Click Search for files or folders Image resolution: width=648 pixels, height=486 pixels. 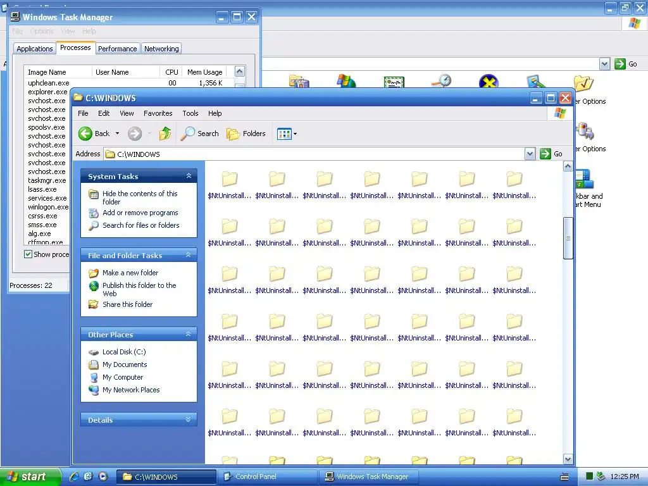141,225
